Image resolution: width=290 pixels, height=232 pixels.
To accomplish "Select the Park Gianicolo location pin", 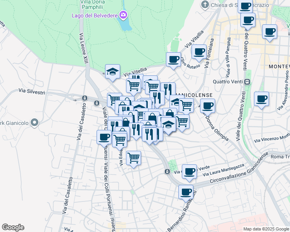I will coord(34,123).
